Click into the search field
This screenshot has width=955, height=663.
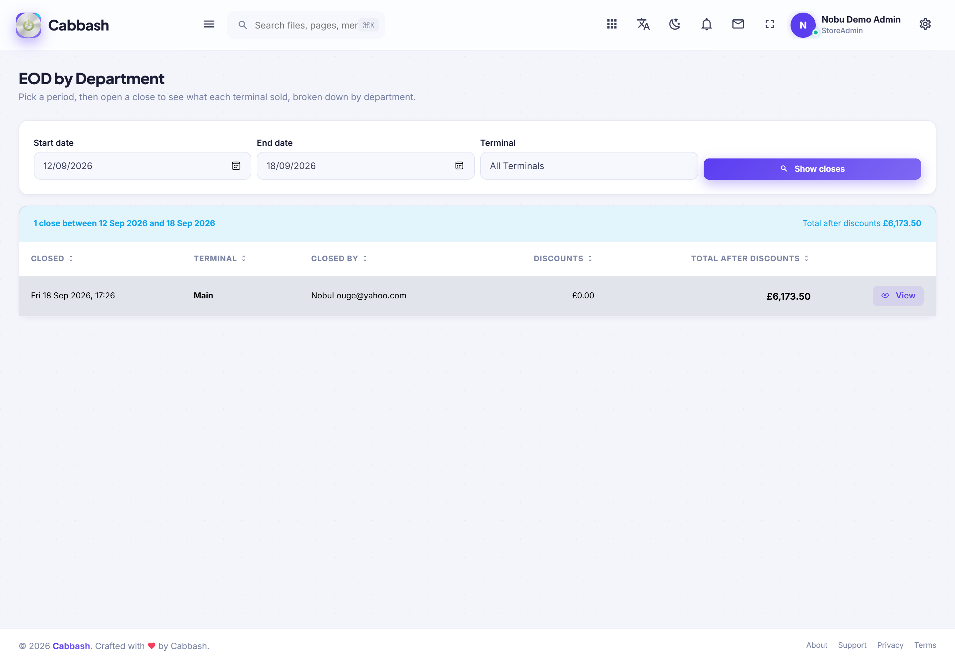(x=306, y=25)
